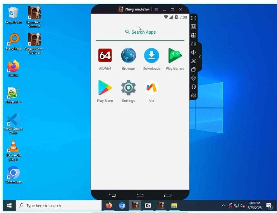277x213 pixels.
Task: Open 7-Zip from the taskbar
Action: point(148,205)
